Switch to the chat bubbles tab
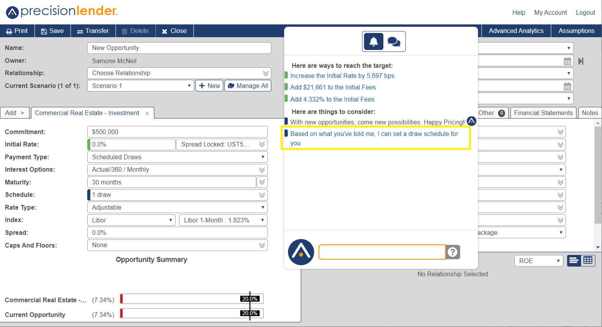 point(394,41)
